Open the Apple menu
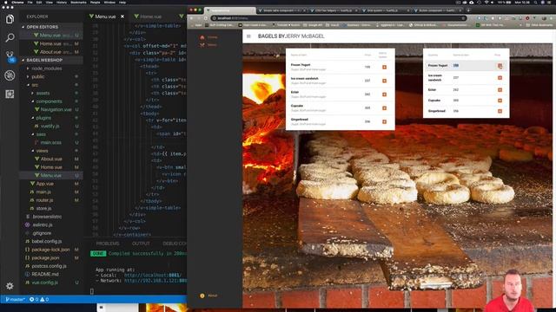The image size is (556, 312). click(x=6, y=2)
